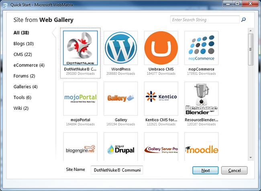Select the Gallery application logo
The height and width of the screenshot is (191, 261).
121,99
